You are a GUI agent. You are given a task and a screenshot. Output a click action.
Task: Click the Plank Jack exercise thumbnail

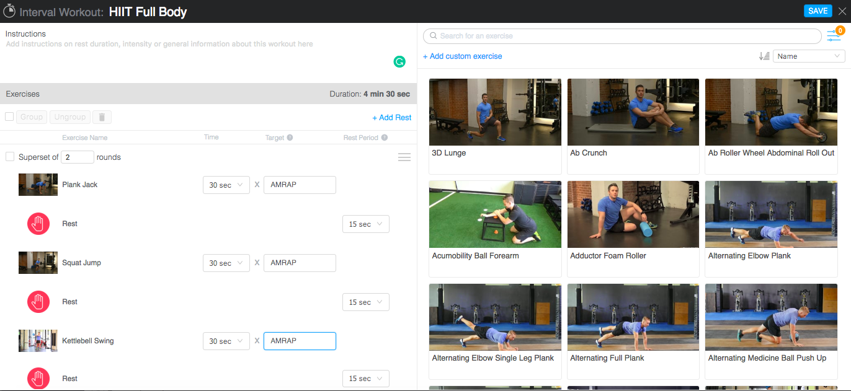(x=38, y=185)
